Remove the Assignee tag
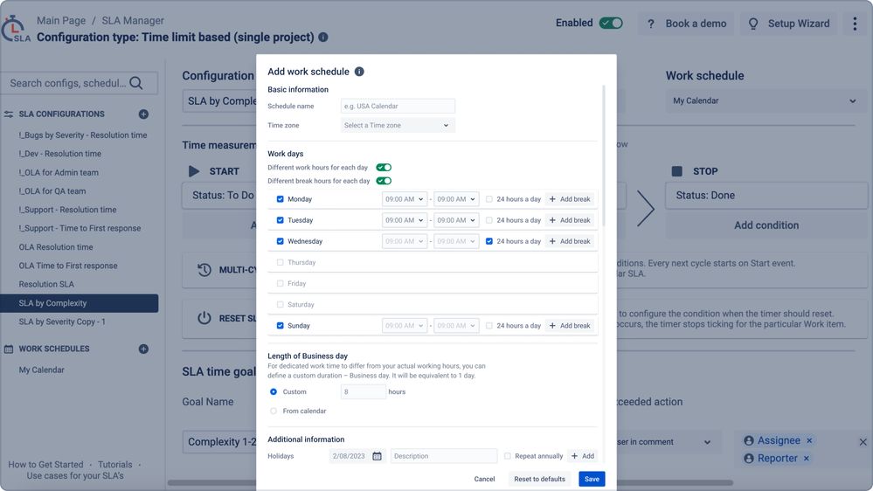 809,440
